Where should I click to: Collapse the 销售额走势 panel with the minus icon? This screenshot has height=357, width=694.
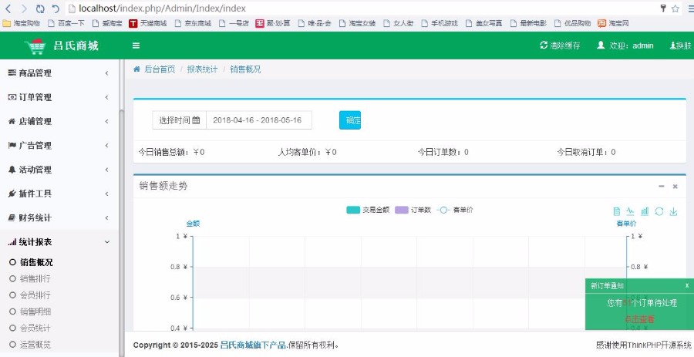[662, 187]
